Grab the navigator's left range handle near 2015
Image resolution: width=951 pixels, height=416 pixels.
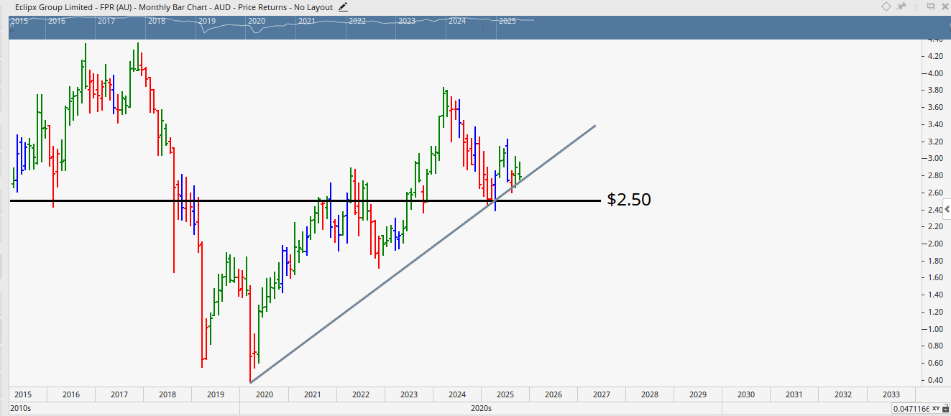9,25
